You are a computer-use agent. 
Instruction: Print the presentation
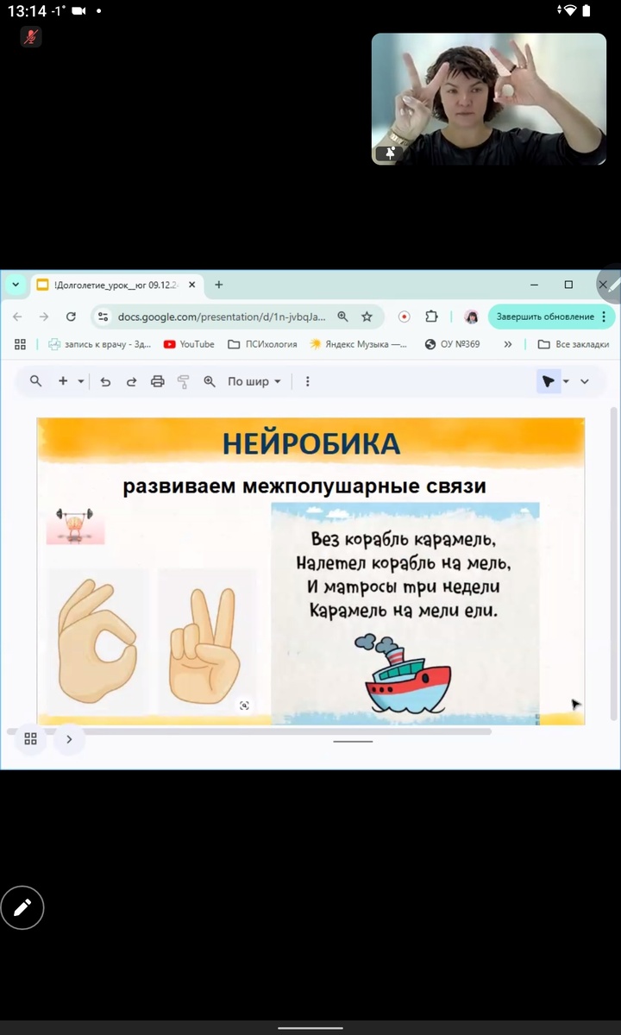click(157, 381)
